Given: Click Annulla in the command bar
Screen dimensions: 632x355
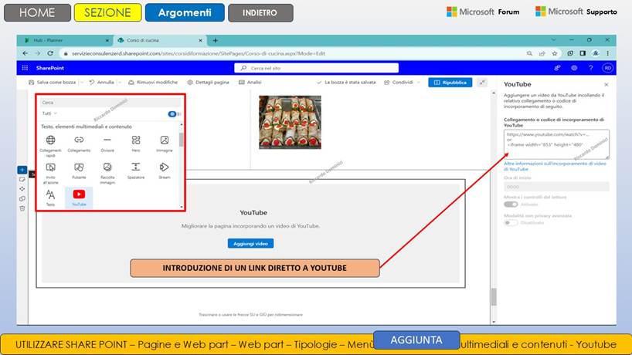Looking at the screenshot, I should tap(102, 82).
